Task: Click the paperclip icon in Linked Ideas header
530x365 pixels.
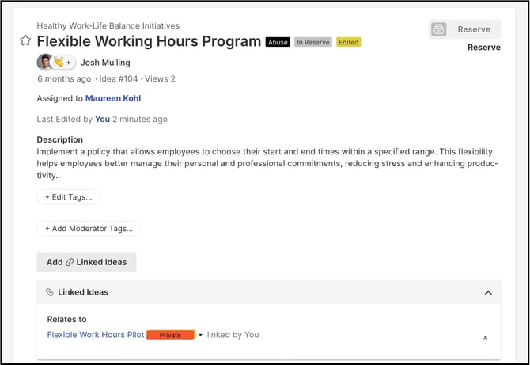Action: (x=50, y=292)
